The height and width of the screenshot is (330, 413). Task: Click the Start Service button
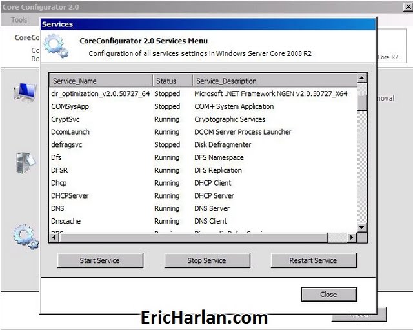tap(100, 260)
